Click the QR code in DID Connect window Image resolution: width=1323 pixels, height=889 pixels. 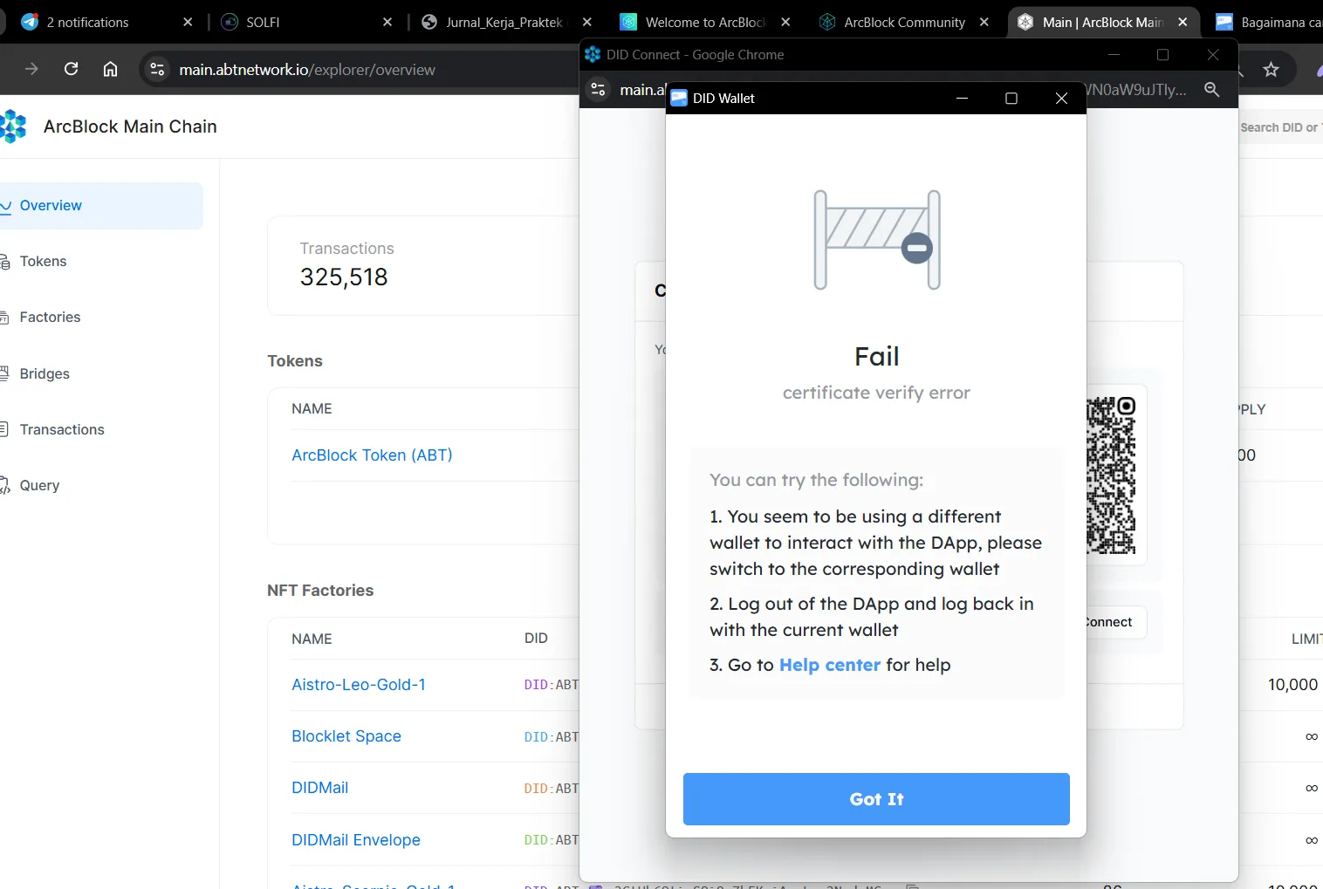point(1111,475)
